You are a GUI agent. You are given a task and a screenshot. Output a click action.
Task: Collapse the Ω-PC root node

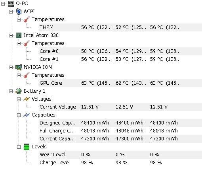3,4
